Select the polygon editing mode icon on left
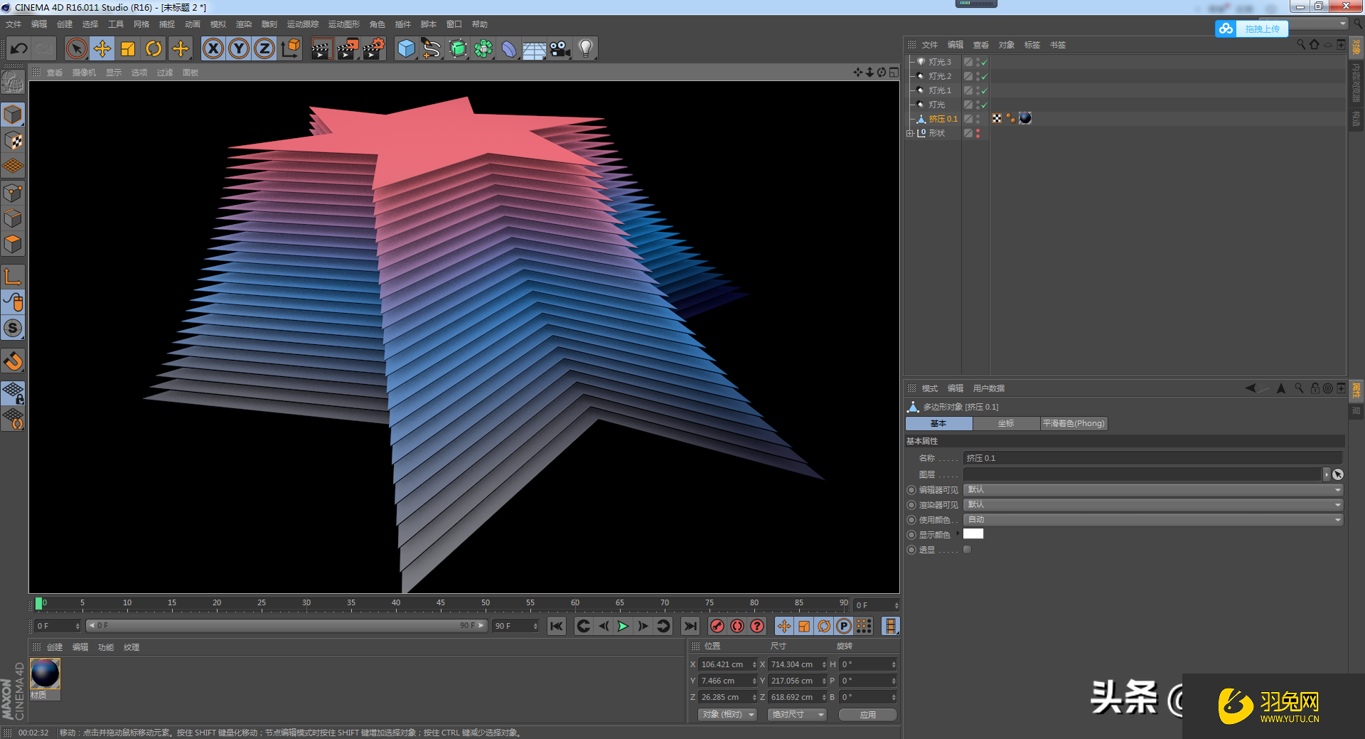Viewport: 1365px width, 739px height. [14, 244]
